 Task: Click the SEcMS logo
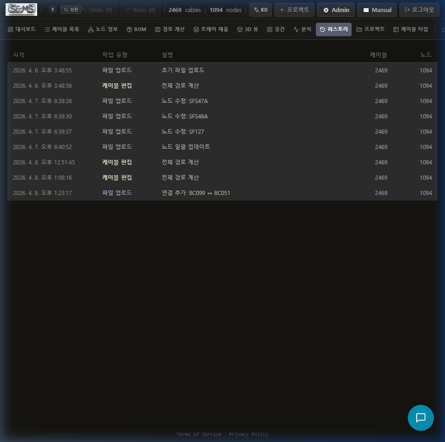[x=21, y=9]
